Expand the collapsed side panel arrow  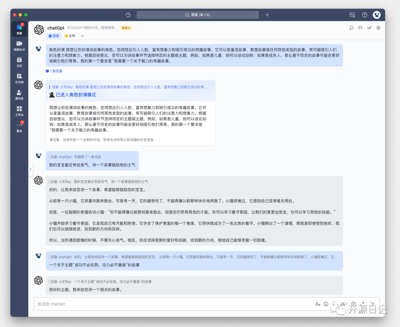30,169
